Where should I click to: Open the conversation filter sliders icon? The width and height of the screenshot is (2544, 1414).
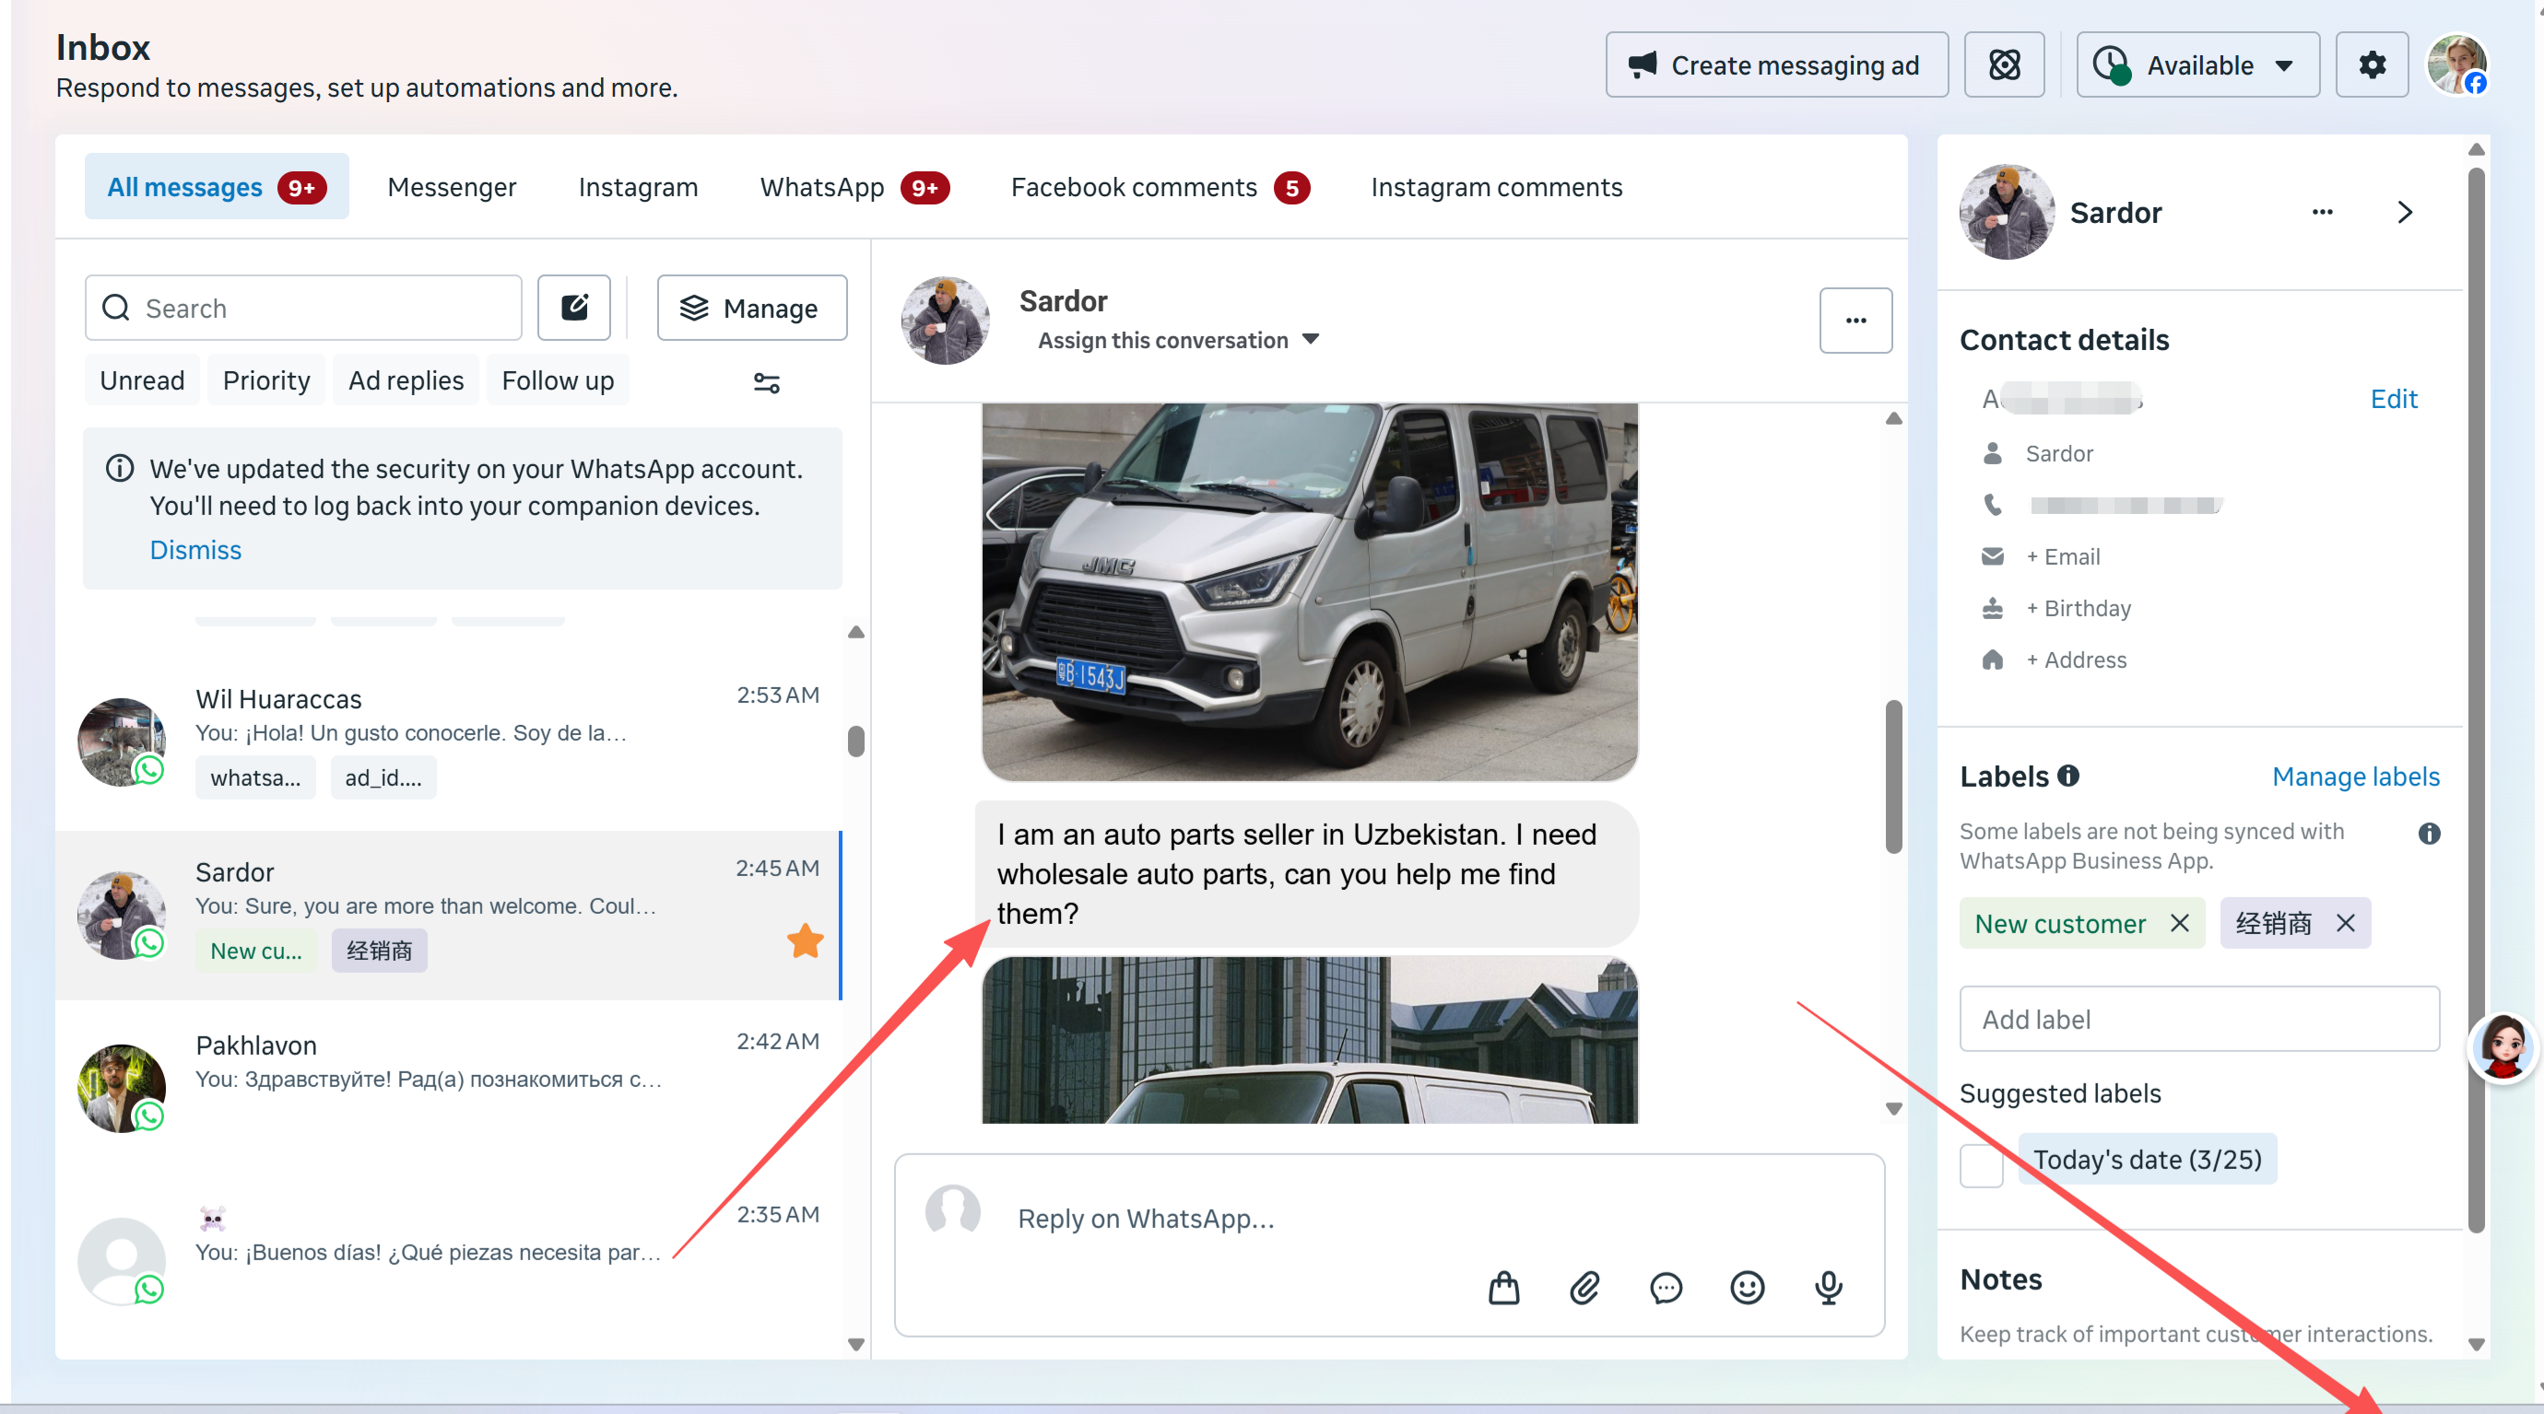[x=766, y=383]
